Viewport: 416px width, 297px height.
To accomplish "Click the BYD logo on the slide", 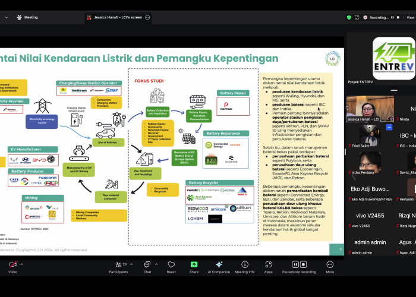I will (x=39, y=160).
